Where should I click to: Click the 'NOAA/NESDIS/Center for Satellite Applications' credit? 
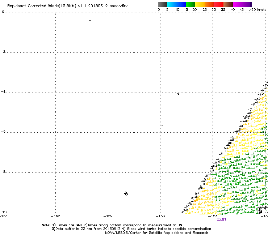coord(156,233)
